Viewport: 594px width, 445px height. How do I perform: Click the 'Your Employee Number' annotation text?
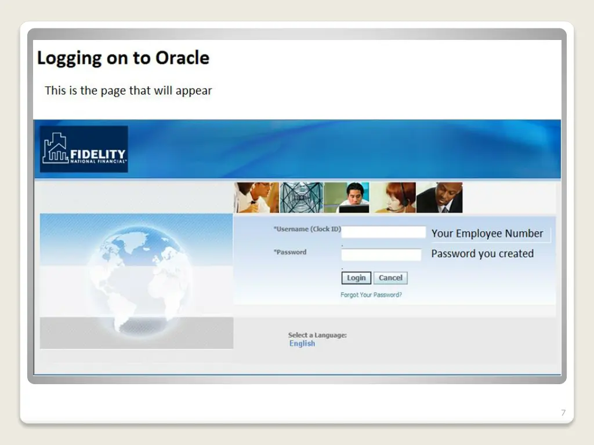[x=487, y=234]
